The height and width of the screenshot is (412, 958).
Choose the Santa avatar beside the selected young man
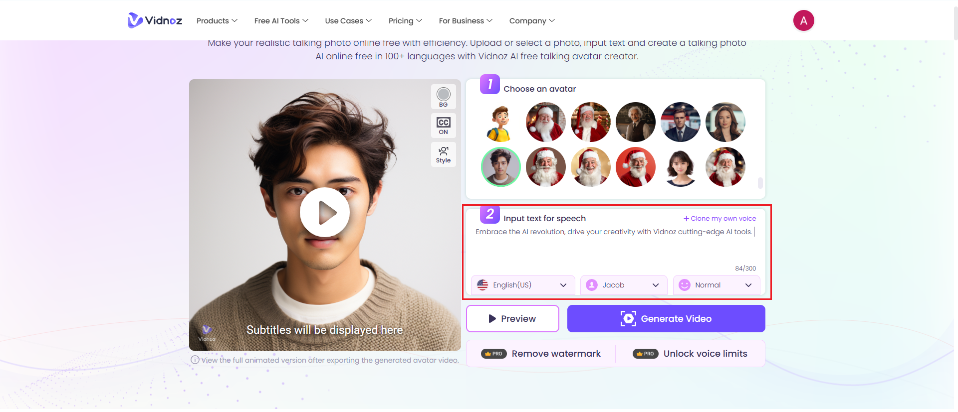(545, 167)
